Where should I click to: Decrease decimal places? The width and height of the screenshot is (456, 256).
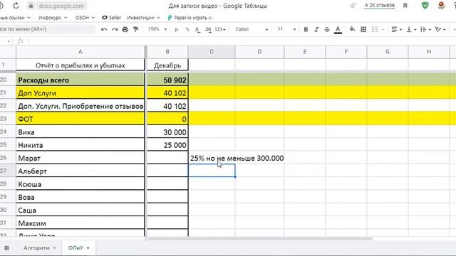pyautogui.click(x=197, y=29)
